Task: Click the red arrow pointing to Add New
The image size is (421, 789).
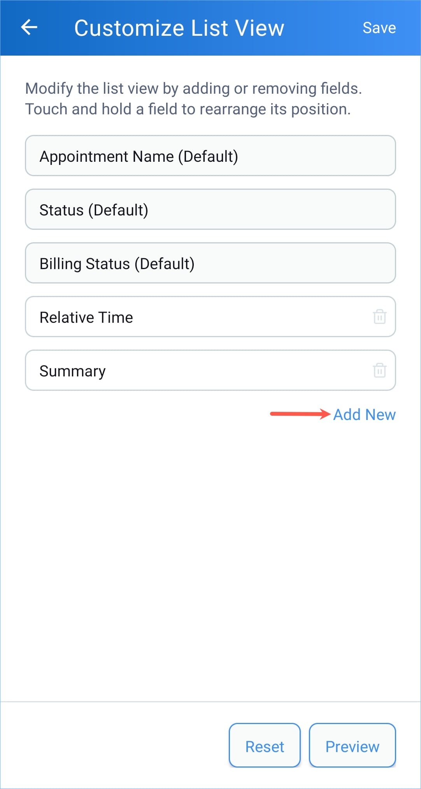Action: click(300, 414)
